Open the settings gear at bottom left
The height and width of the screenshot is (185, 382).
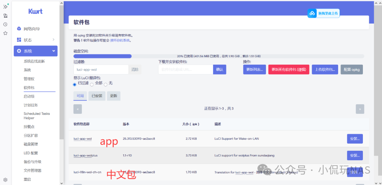5,180
